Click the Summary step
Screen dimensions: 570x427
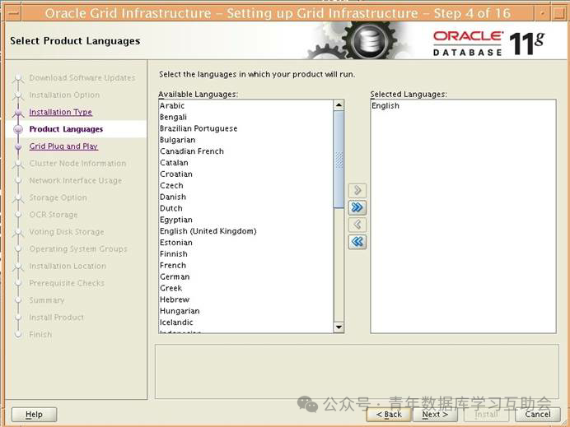tap(47, 300)
